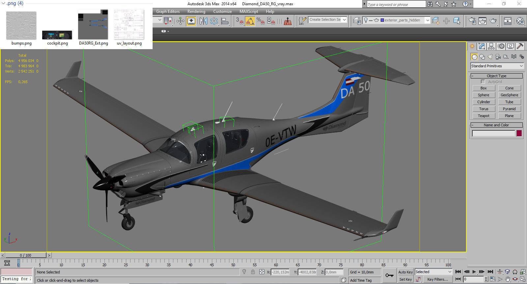Viewport: 527px width, 284px height.
Task: Click Edit Named Selection Sets icon
Action: (x=302, y=21)
